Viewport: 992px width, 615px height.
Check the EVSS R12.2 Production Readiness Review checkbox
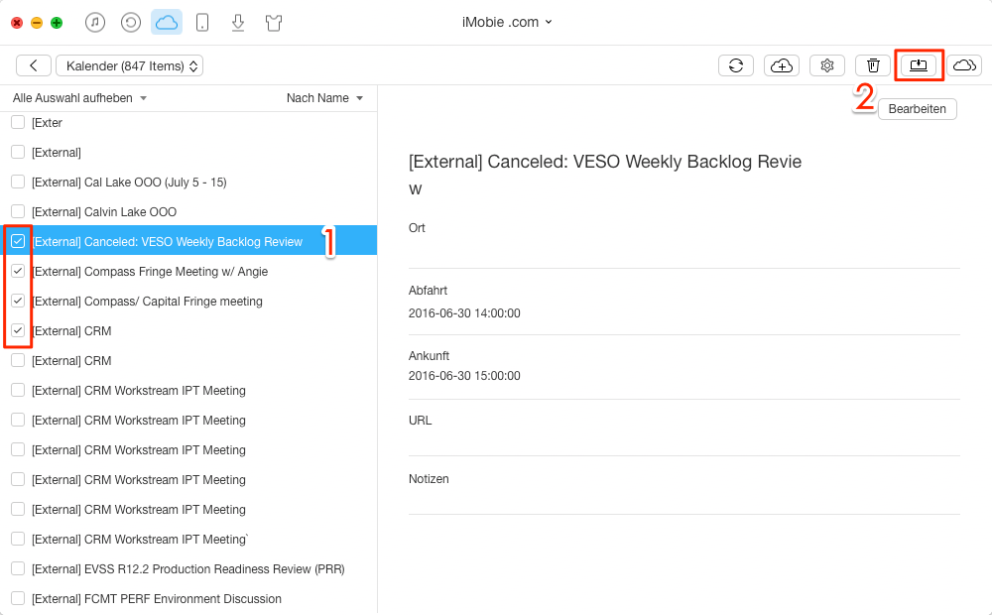point(18,568)
